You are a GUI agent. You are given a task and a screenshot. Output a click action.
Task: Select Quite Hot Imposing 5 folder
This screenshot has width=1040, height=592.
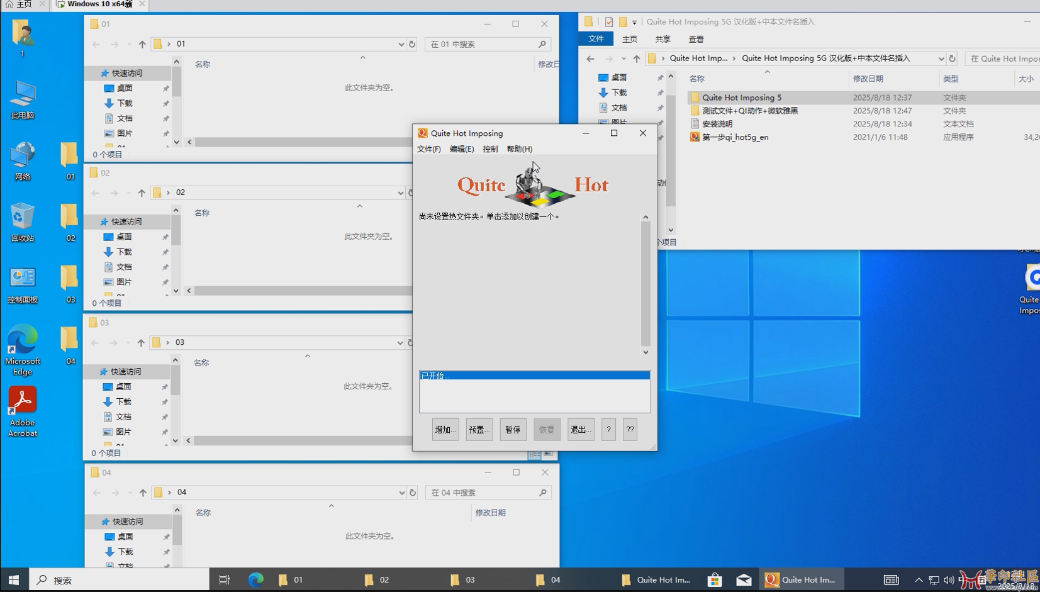(x=742, y=98)
